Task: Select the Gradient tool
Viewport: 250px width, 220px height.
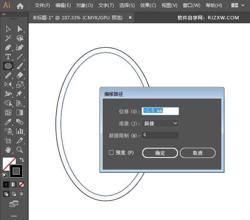Action: tap(20, 113)
